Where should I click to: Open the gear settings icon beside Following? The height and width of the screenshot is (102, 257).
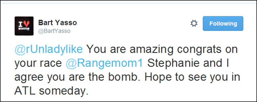coord(194,24)
